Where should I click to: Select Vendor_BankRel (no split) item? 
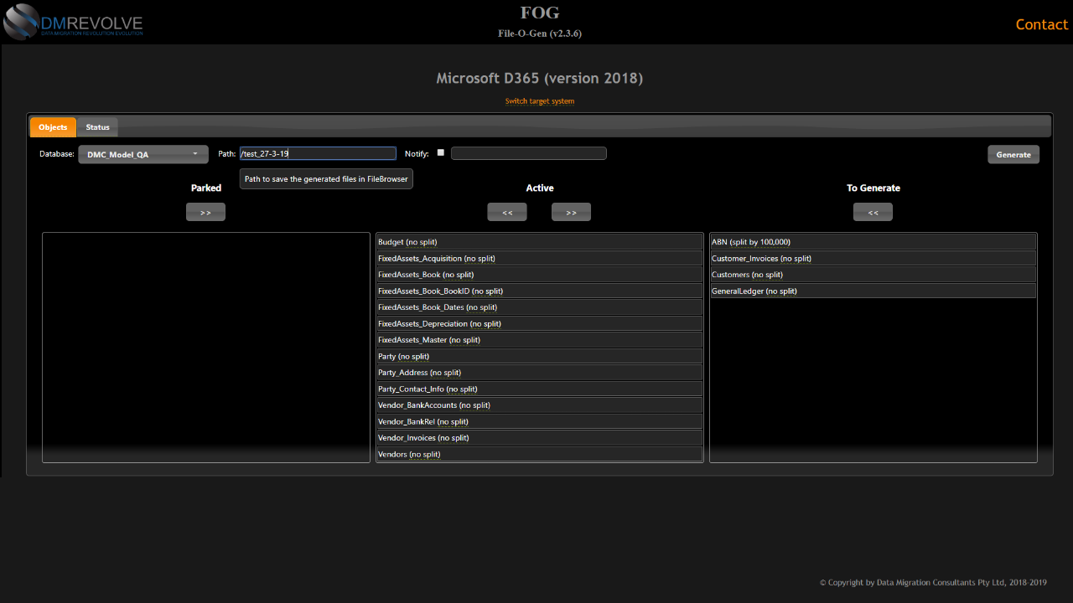click(x=539, y=422)
